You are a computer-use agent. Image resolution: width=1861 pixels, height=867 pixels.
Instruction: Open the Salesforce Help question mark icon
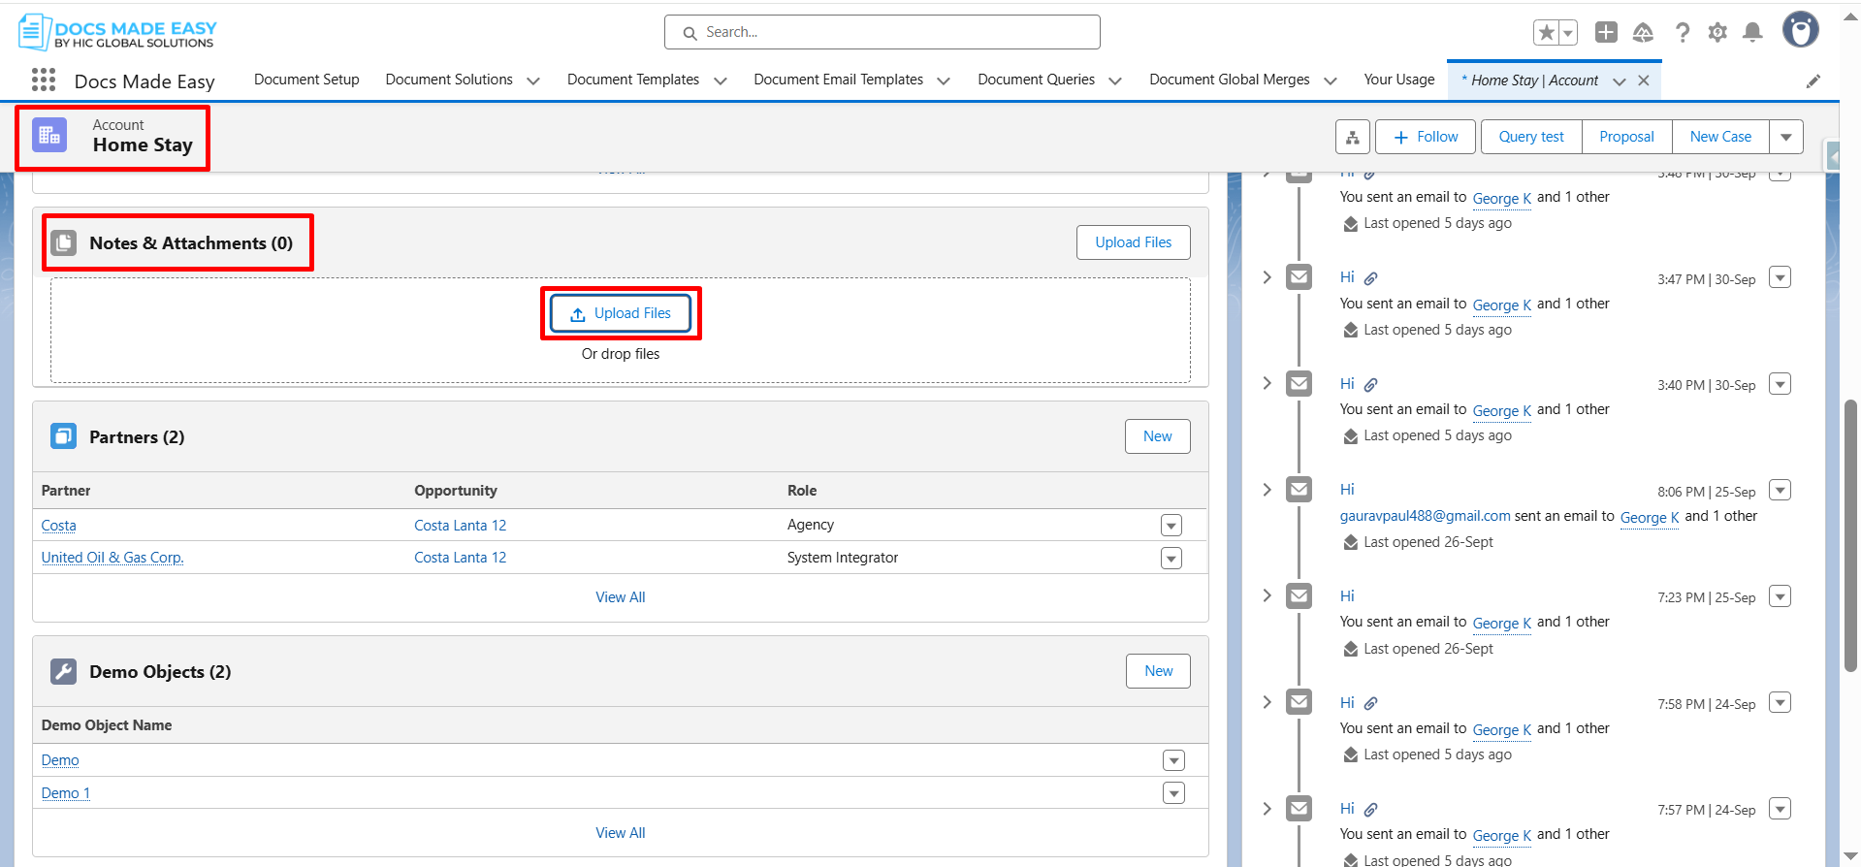(x=1683, y=33)
